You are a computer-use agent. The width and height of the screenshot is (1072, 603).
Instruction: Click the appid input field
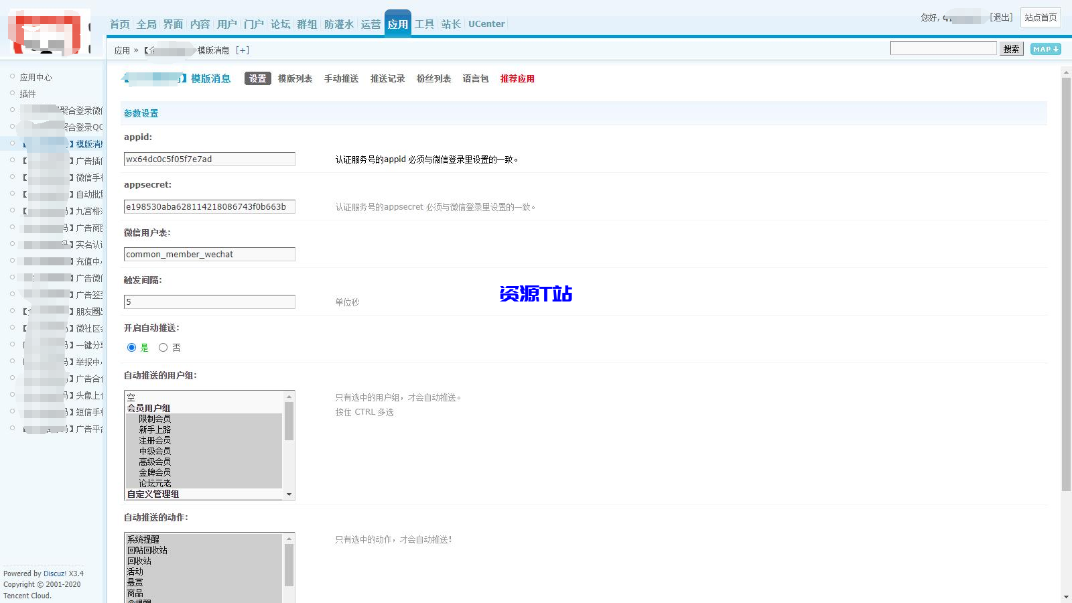click(208, 159)
